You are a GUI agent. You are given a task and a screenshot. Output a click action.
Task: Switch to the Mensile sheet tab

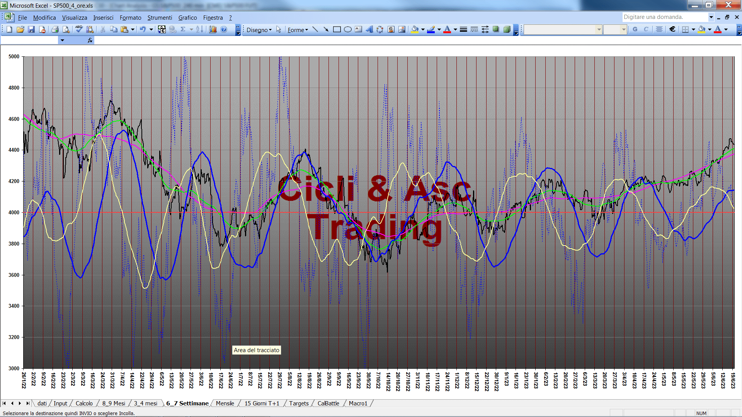tap(225, 403)
